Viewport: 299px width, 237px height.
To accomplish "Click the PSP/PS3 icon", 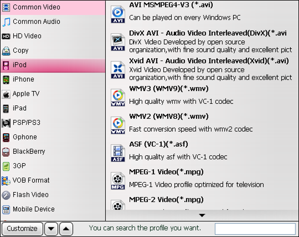I will pyautogui.click(x=6, y=123).
